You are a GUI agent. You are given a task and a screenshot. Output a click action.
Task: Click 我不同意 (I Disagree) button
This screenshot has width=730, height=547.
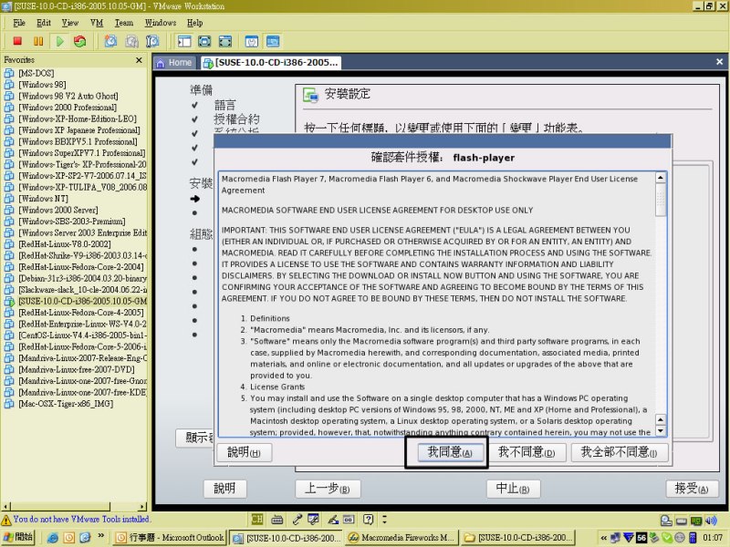click(x=527, y=452)
